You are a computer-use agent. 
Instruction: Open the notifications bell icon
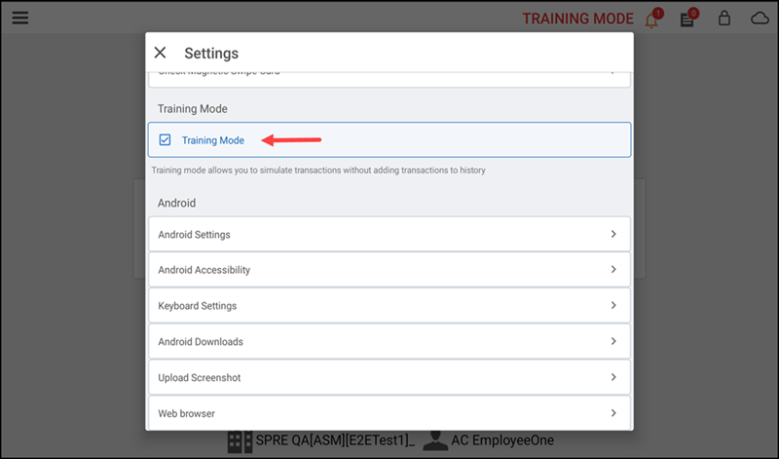click(x=651, y=20)
